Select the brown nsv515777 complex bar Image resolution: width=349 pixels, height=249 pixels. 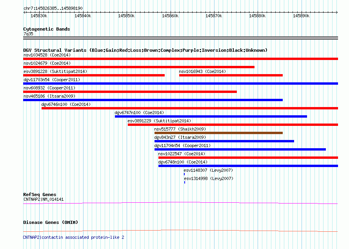(218, 133)
